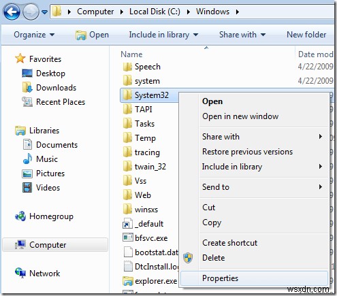Expand the arrow after Windows in breadcrumb
The height and width of the screenshot is (296, 337).
pyautogui.click(x=238, y=12)
